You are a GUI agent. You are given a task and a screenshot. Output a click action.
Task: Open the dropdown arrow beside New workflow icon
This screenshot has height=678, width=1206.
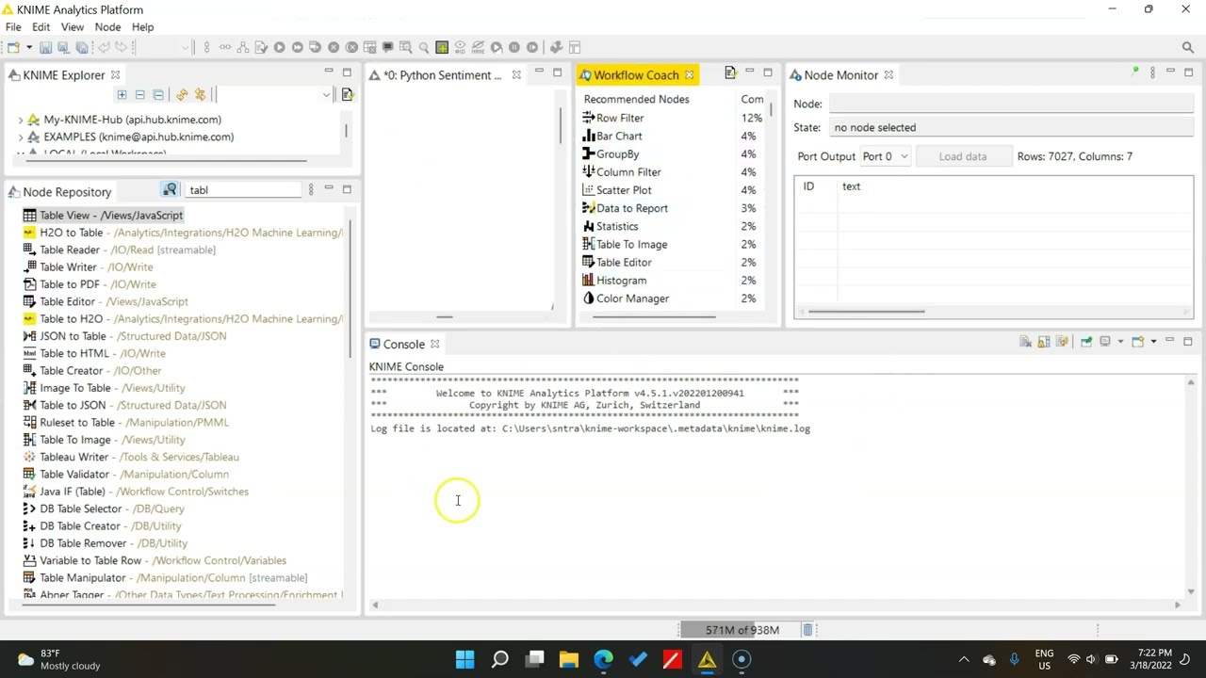[x=28, y=47]
